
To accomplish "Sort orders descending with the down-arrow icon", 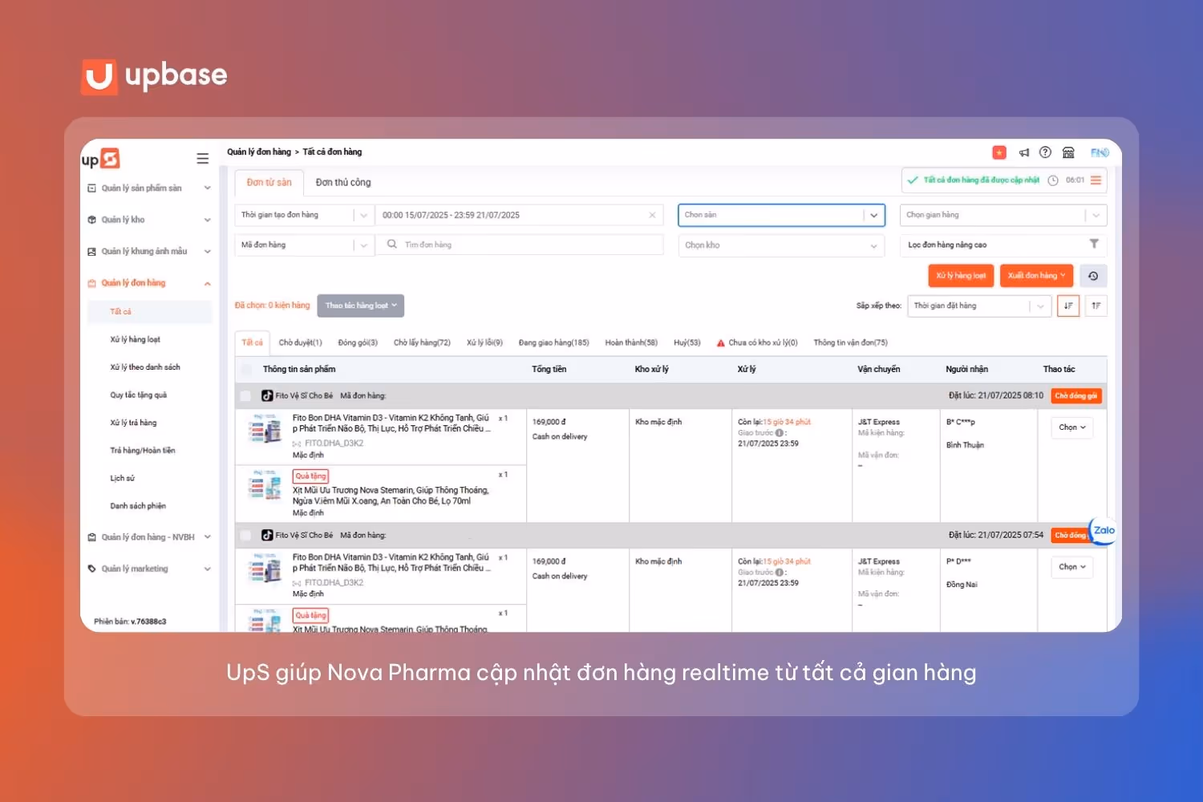I will 1068,306.
